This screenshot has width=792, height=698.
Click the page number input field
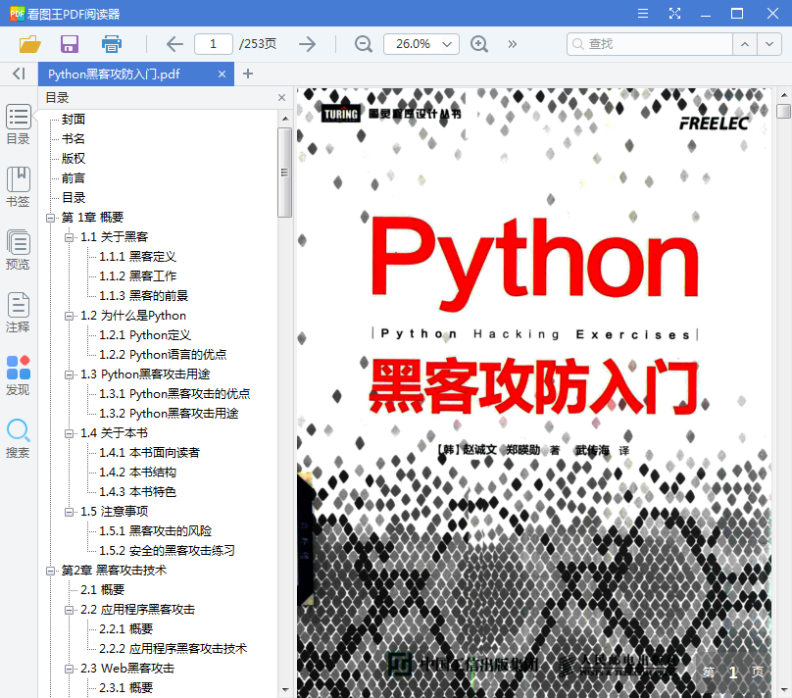pyautogui.click(x=213, y=44)
